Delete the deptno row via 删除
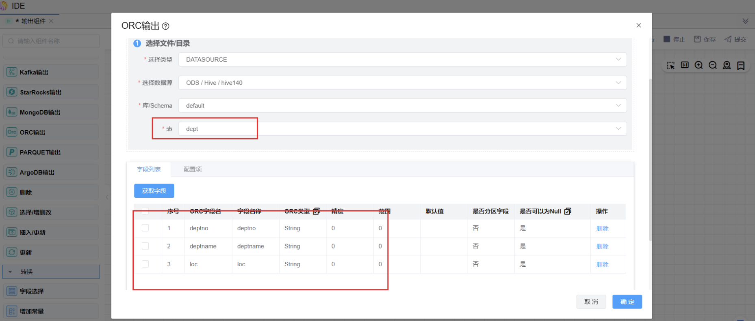Image resolution: width=755 pixels, height=321 pixels. 602,228
